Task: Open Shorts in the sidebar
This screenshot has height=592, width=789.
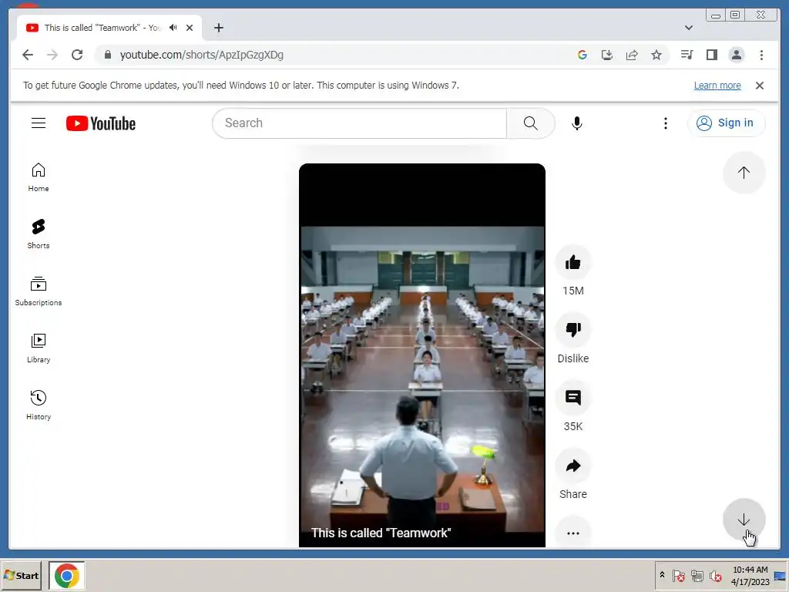Action: 39,234
